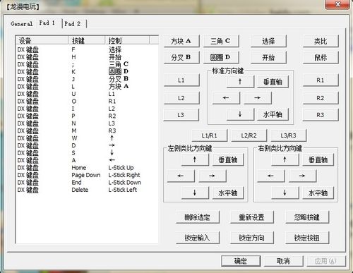Select the Home L-Stick Up row
This screenshot has width=353, height=273.
click(x=87, y=168)
